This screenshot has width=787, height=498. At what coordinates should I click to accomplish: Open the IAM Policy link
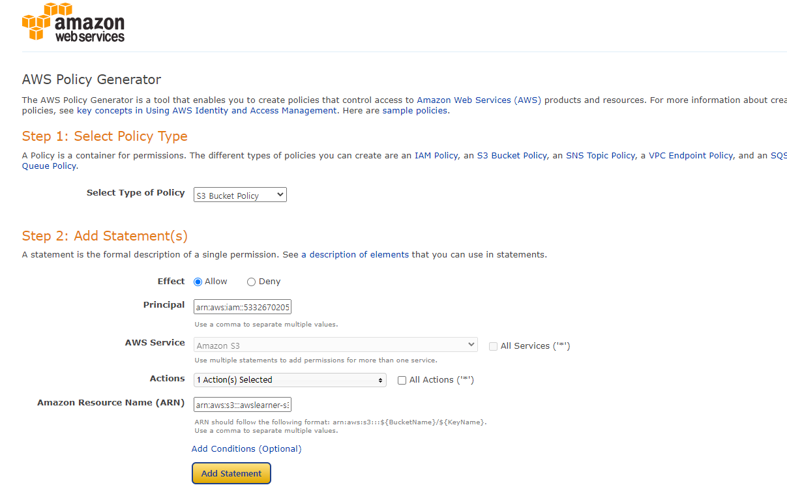click(x=436, y=156)
